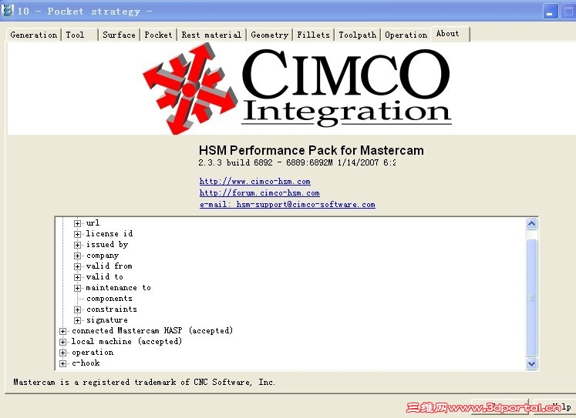Click the CIMCO Integration logo
The width and height of the screenshot is (576, 418).
coord(297,88)
